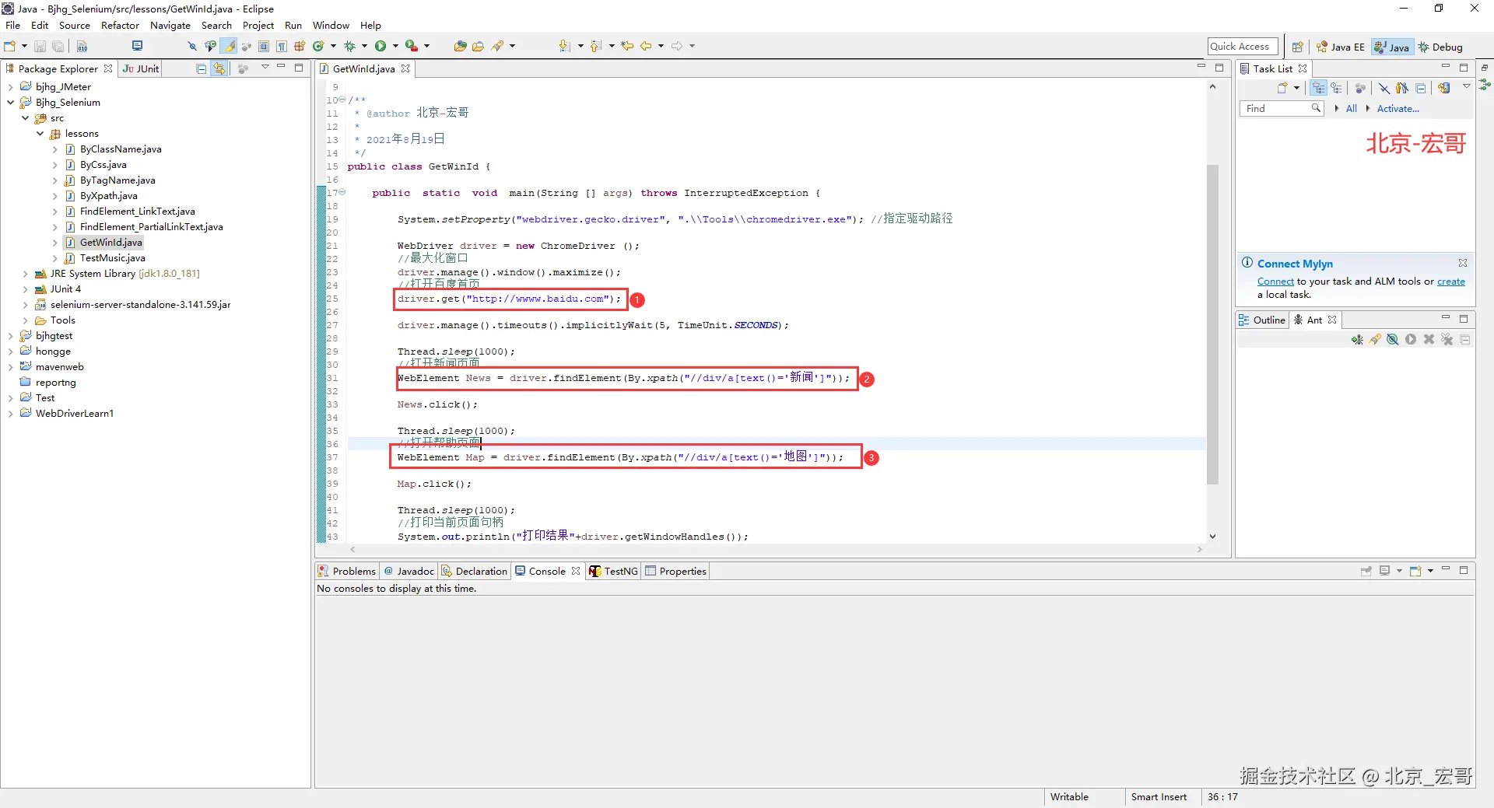Click the Open Perspective icon

pyautogui.click(x=1297, y=47)
